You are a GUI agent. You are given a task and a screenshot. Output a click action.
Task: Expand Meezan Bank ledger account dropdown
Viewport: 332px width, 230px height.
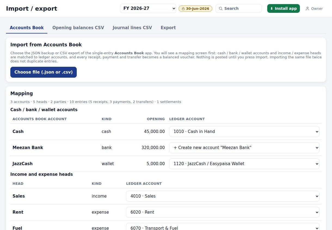(244, 147)
